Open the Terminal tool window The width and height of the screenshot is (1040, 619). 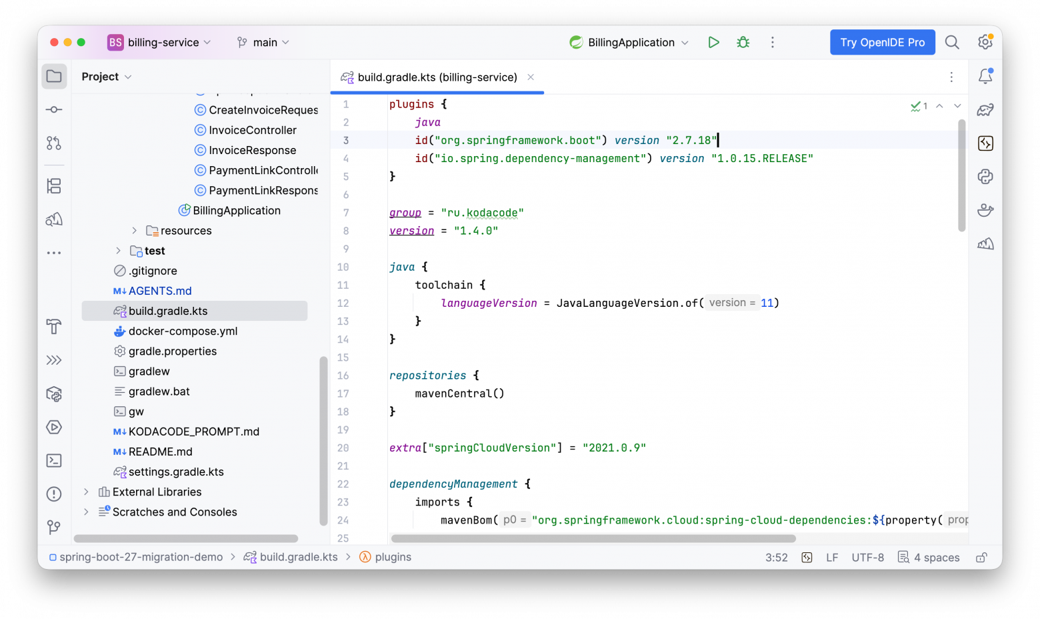[x=54, y=460]
